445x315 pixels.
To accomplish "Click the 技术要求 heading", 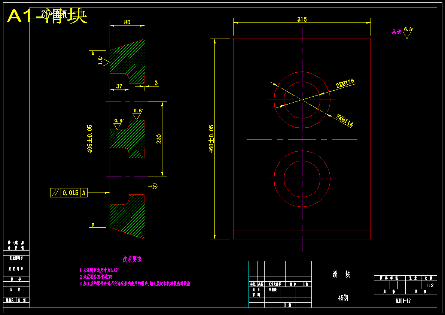I will click(132, 259).
